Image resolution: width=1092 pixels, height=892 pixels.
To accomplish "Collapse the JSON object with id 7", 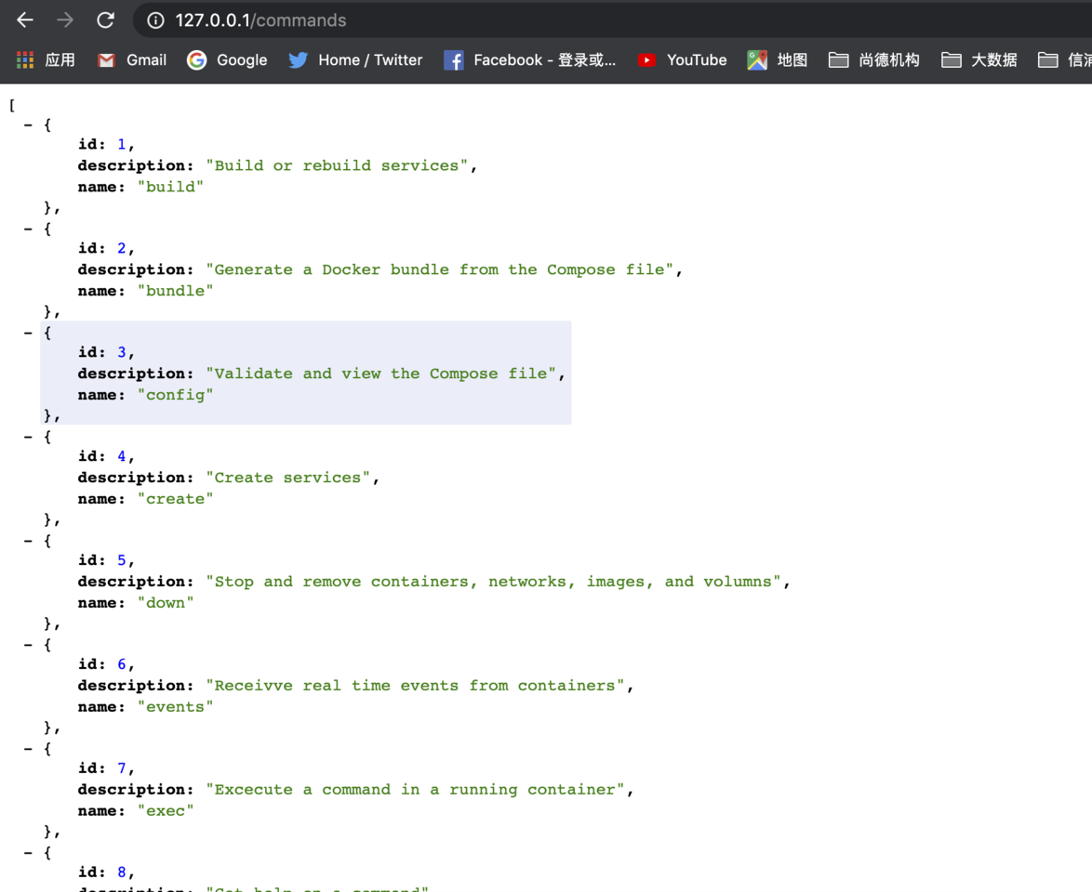I will pyautogui.click(x=28, y=749).
